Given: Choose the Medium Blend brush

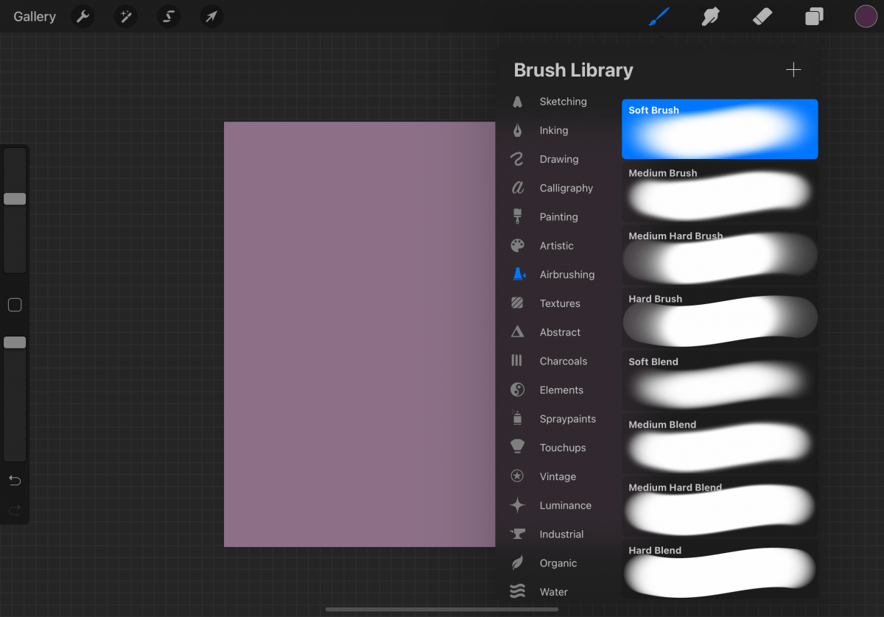Looking at the screenshot, I should click(x=720, y=443).
